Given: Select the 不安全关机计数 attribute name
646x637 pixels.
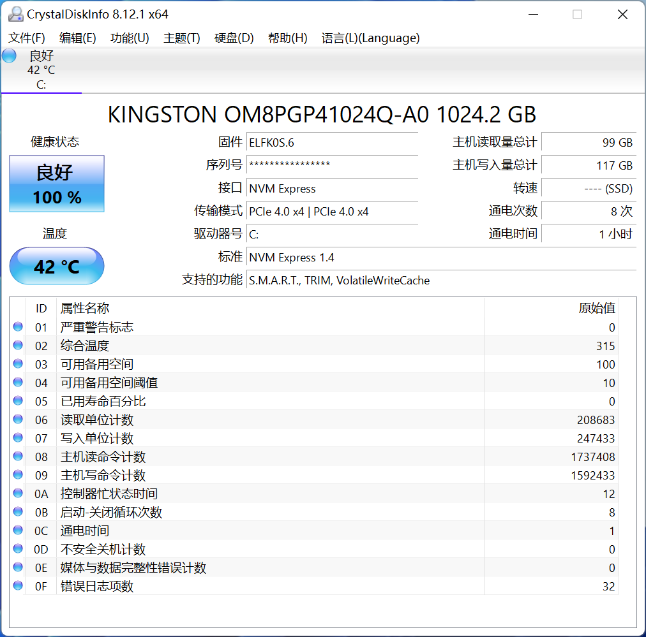Looking at the screenshot, I should tap(103, 550).
